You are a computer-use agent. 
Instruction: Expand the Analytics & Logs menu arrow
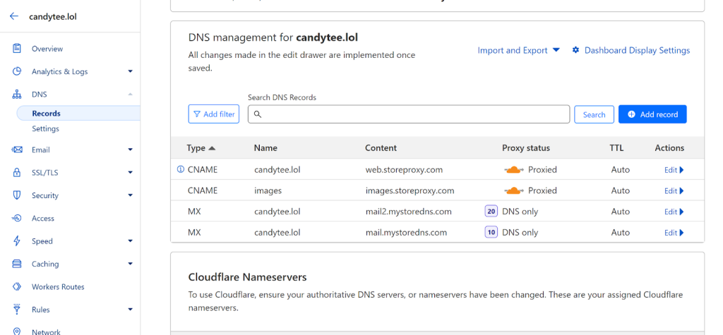(x=130, y=71)
